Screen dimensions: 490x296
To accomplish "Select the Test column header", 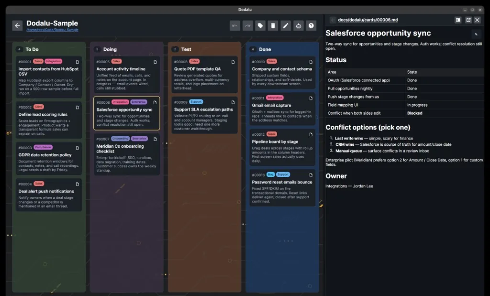I will (186, 49).
